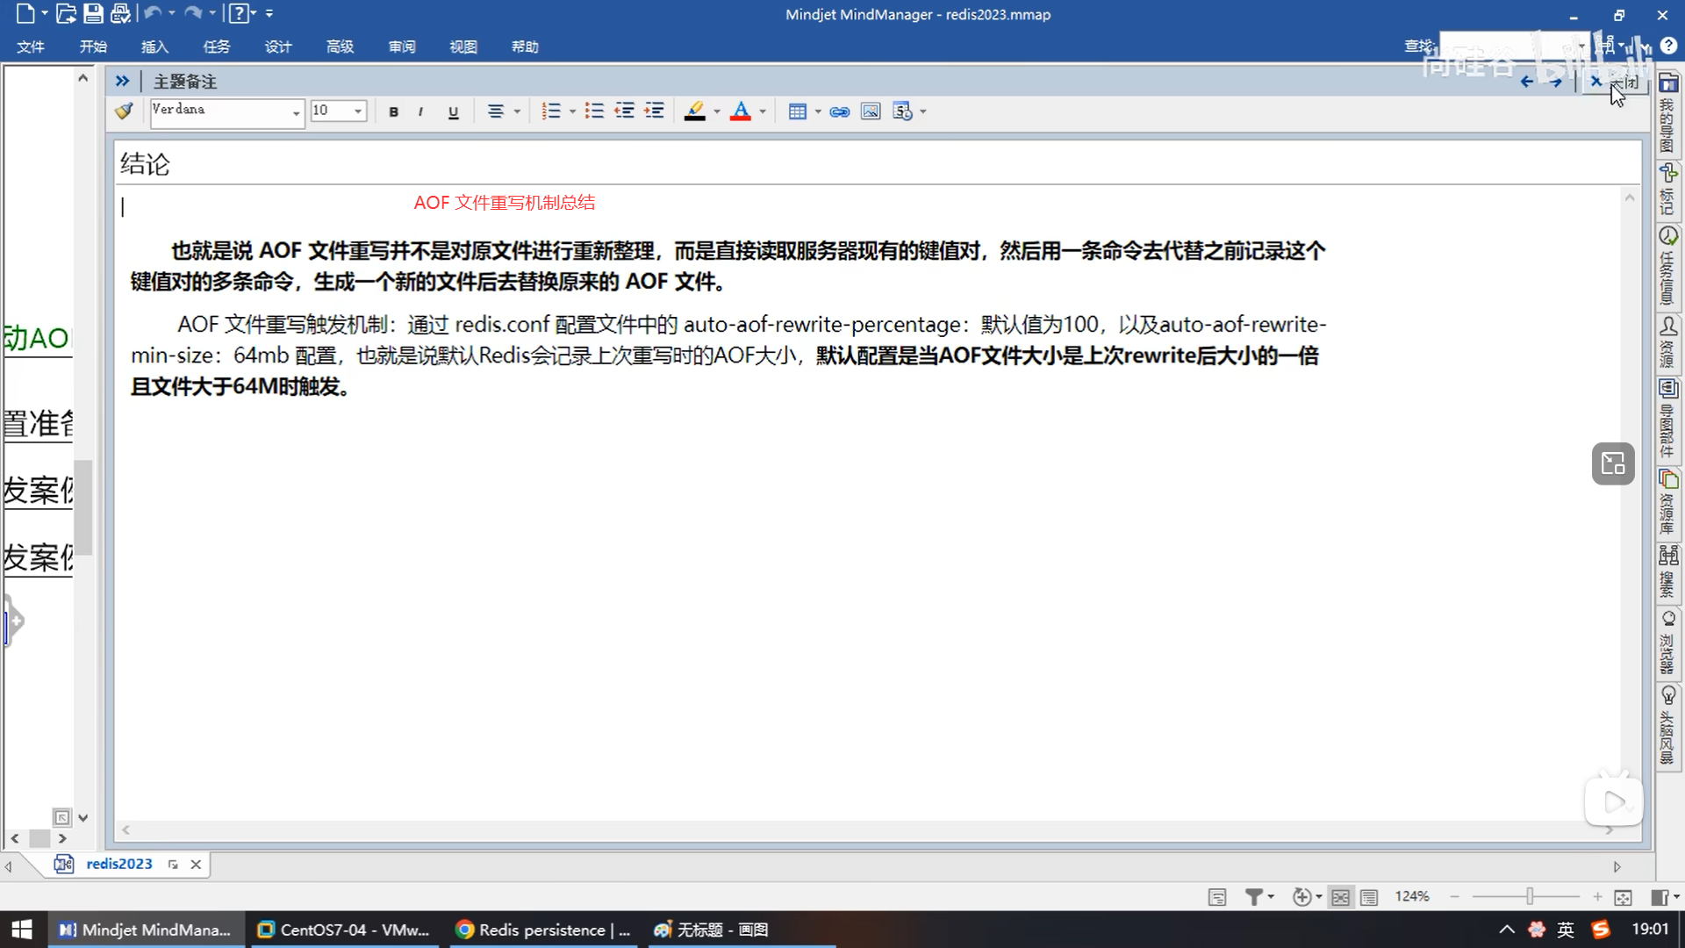
Task: Click the format painter brush icon
Action: click(124, 111)
